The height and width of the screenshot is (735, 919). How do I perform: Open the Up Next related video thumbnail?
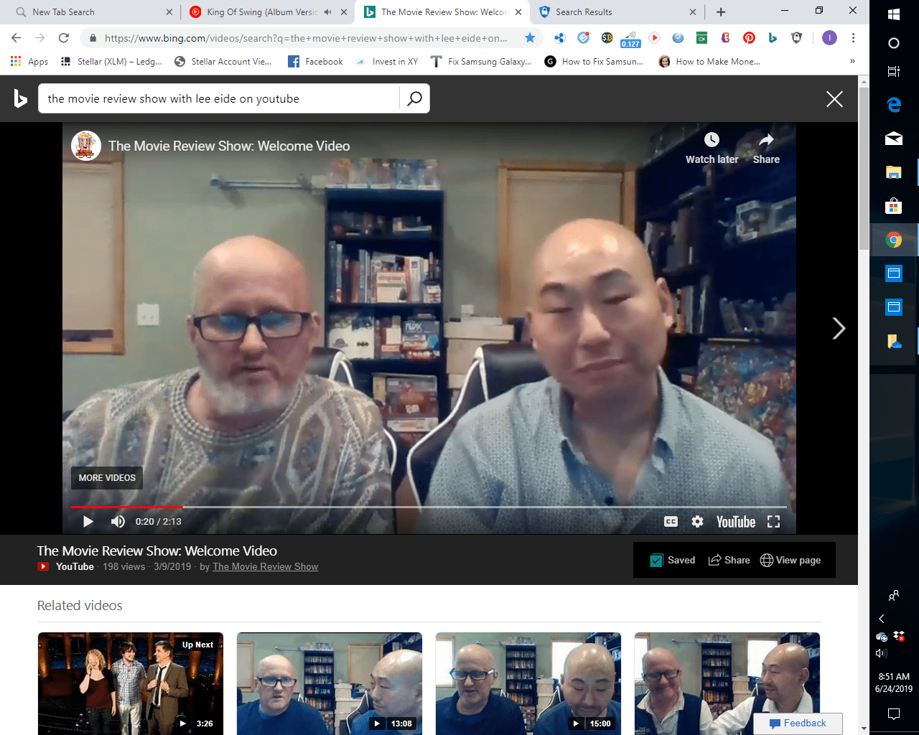131,683
